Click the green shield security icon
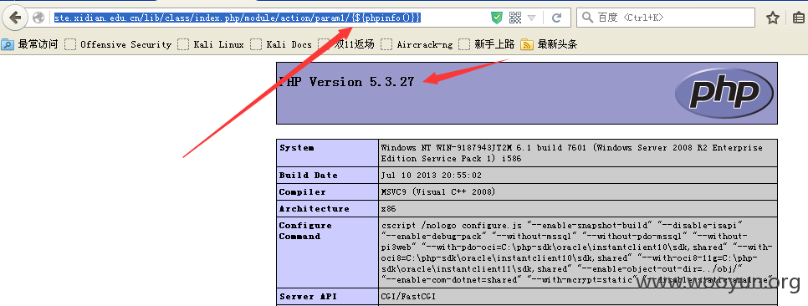The height and width of the screenshot is (306, 808). [x=496, y=18]
